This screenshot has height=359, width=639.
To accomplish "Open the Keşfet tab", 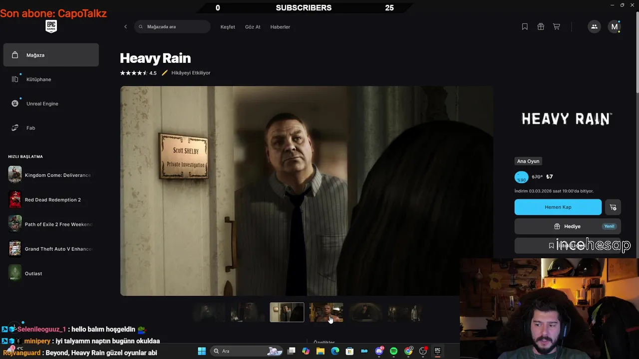I will tap(228, 27).
